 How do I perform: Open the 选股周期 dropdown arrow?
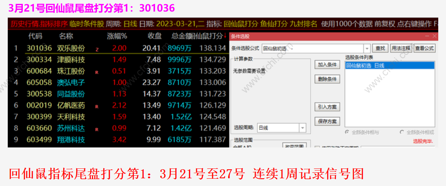303,128
